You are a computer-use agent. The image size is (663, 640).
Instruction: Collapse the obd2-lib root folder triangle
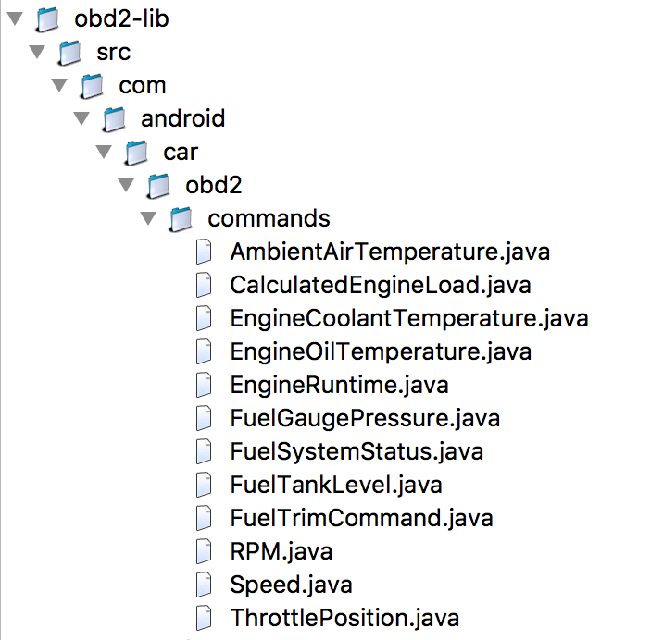coord(15,19)
